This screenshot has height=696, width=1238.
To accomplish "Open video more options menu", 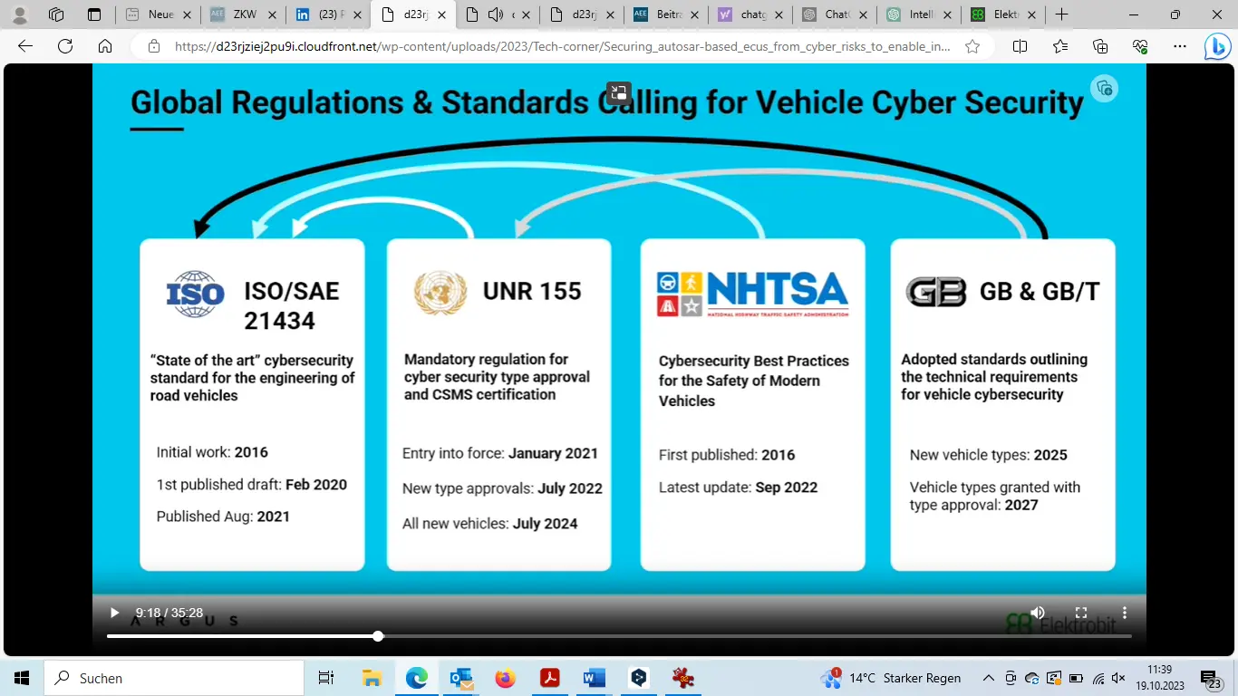I will point(1124,614).
